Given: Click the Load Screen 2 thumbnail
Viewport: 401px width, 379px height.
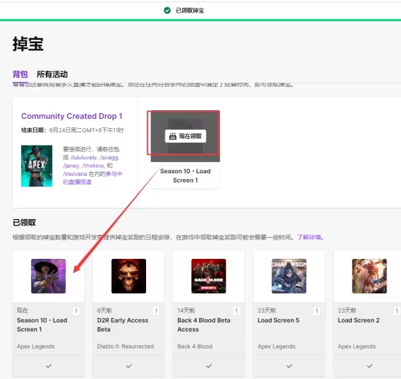Looking at the screenshot, I should click(x=369, y=276).
